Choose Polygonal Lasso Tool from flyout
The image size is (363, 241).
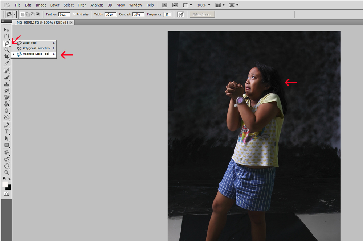(36, 48)
